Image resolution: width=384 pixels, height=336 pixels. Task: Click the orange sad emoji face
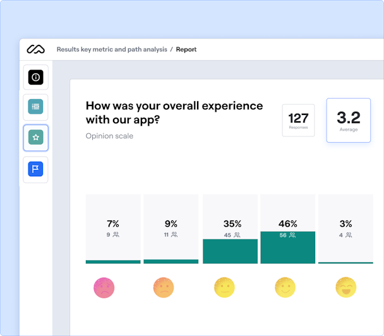pyautogui.click(x=164, y=288)
